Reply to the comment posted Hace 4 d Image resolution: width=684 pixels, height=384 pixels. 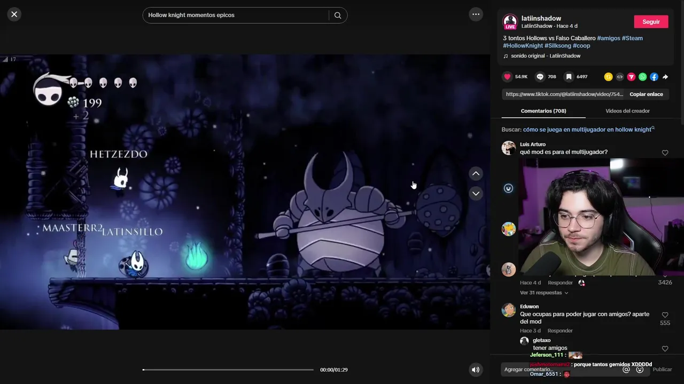(x=560, y=283)
